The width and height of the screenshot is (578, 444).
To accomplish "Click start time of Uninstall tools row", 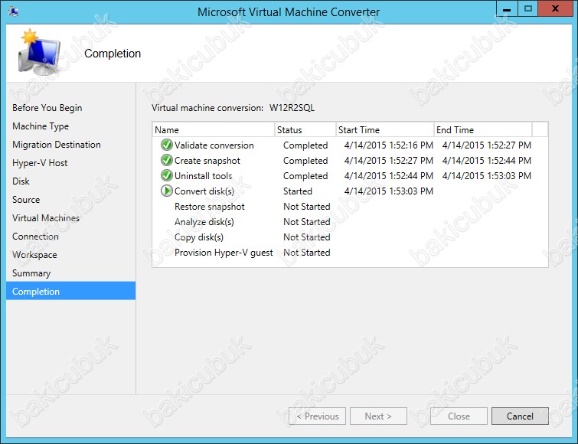I will click(389, 176).
